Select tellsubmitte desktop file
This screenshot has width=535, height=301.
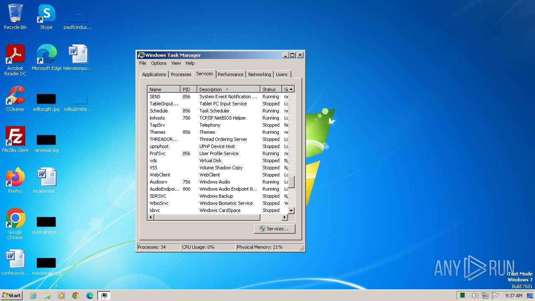(x=78, y=102)
